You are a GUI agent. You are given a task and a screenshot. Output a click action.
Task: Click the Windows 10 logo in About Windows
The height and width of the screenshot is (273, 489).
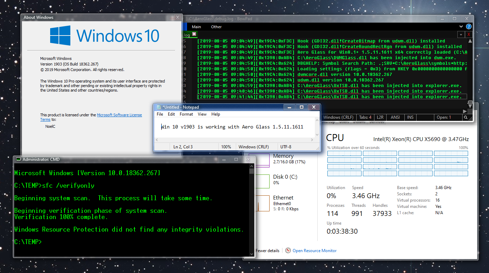(104, 36)
